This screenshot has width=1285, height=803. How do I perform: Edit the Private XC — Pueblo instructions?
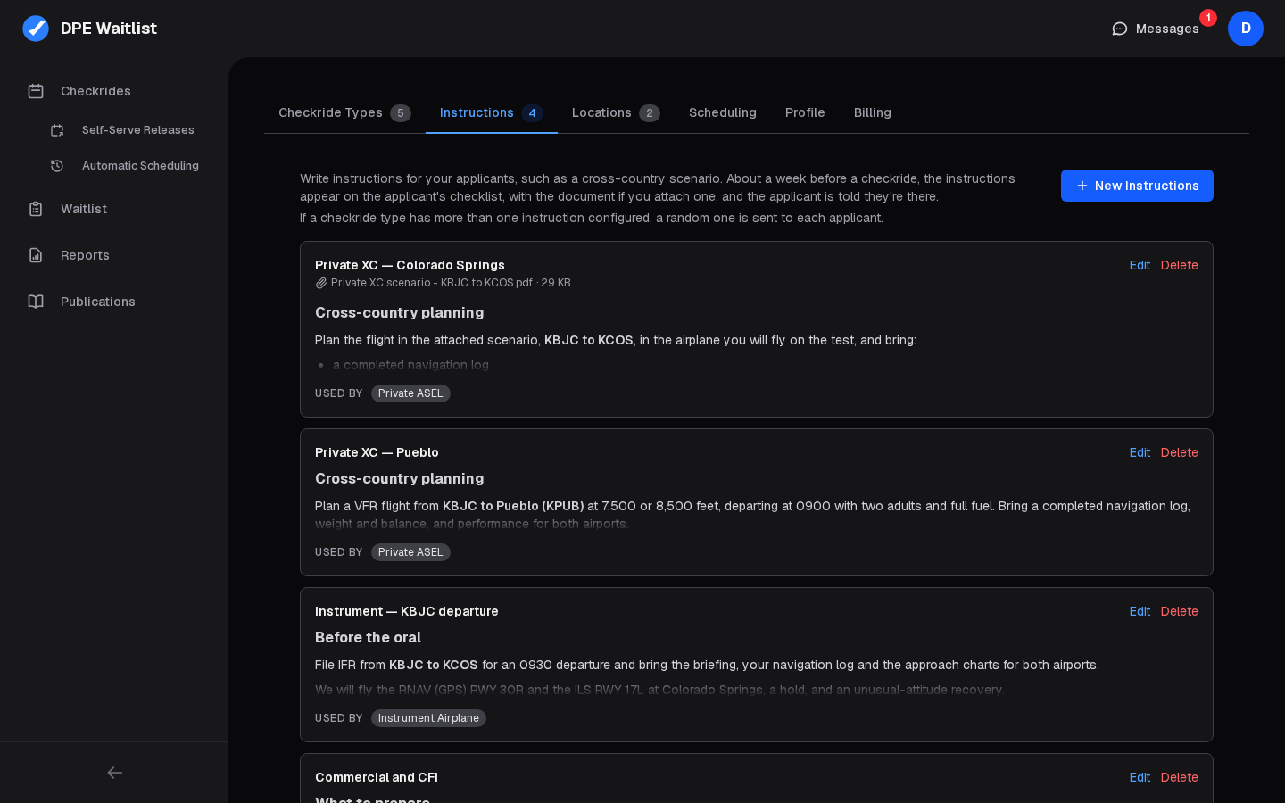[x=1140, y=452]
